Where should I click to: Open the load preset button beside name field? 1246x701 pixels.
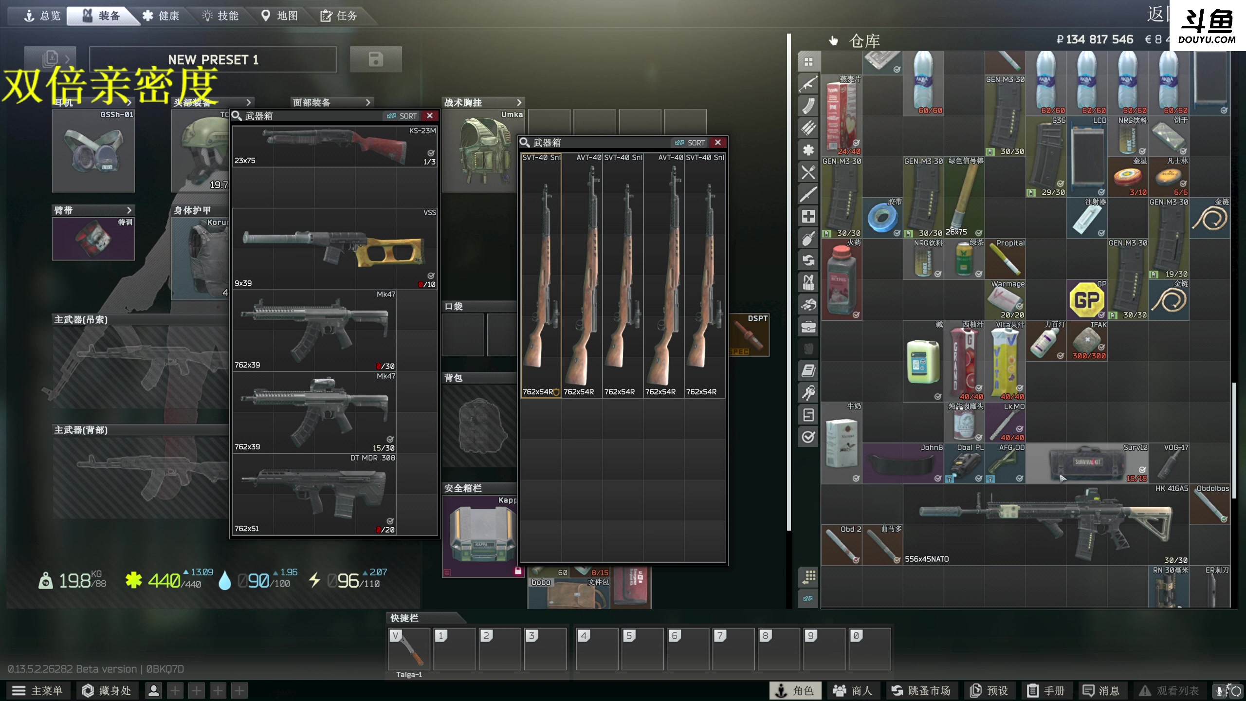pyautogui.click(x=50, y=59)
